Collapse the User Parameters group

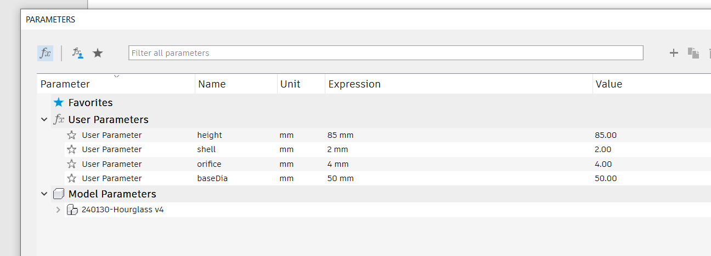pyautogui.click(x=44, y=119)
